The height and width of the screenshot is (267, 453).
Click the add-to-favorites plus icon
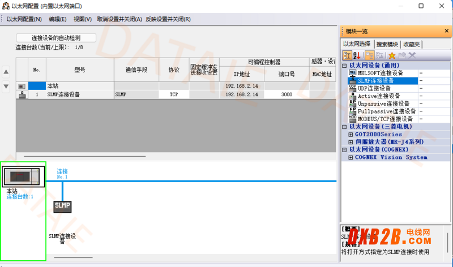pyautogui.click(x=402, y=55)
